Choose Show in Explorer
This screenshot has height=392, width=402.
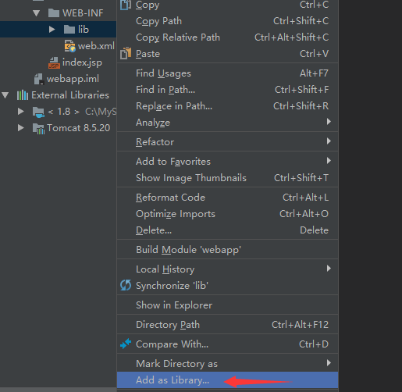coord(228,305)
